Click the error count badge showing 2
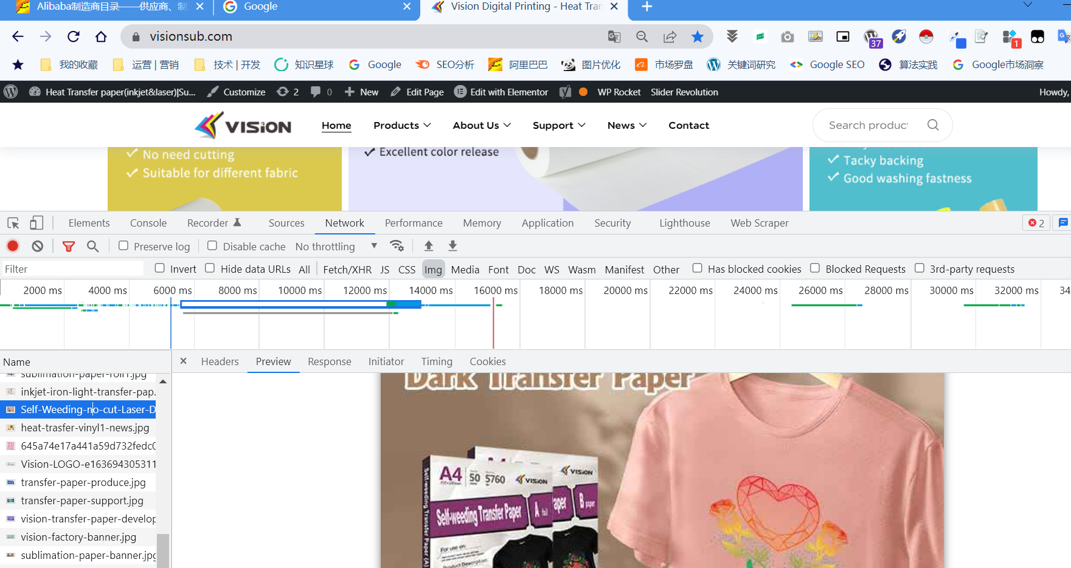This screenshot has height=568, width=1071. [1036, 223]
